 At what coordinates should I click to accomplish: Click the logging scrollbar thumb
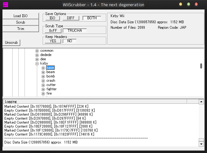[x=201, y=140]
